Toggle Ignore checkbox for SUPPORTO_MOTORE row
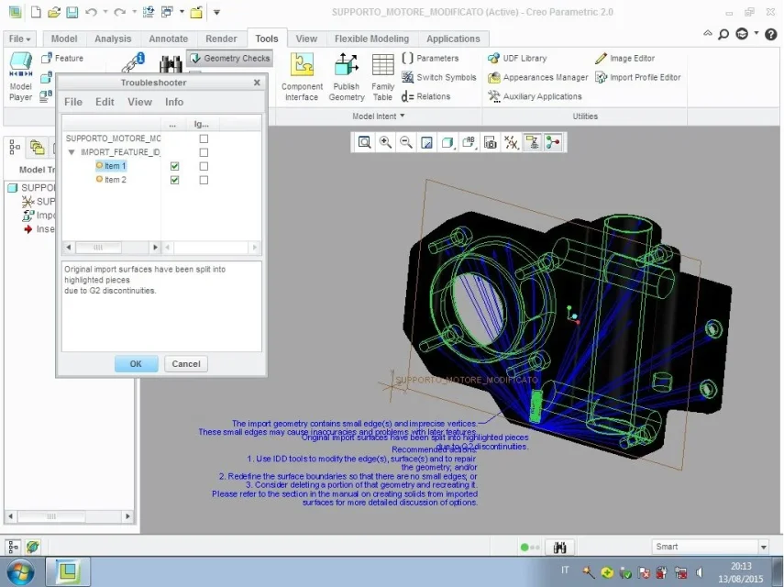Image resolution: width=784 pixels, height=587 pixels. (x=204, y=138)
